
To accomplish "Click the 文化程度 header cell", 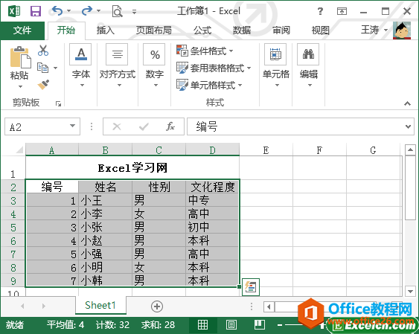I will pos(212,187).
